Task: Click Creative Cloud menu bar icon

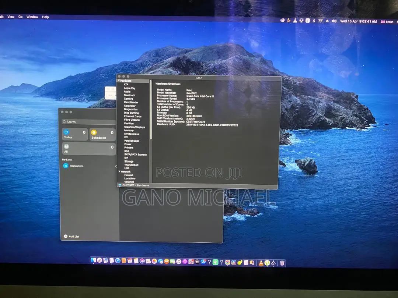Action: (282, 20)
